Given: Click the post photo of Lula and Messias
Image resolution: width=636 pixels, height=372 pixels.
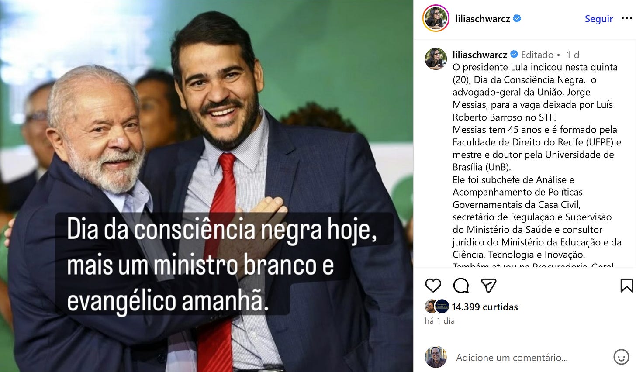Looking at the screenshot, I should pos(207,186).
